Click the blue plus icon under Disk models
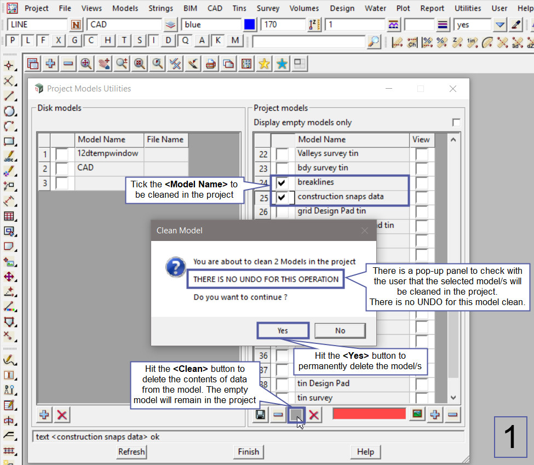 (x=45, y=415)
